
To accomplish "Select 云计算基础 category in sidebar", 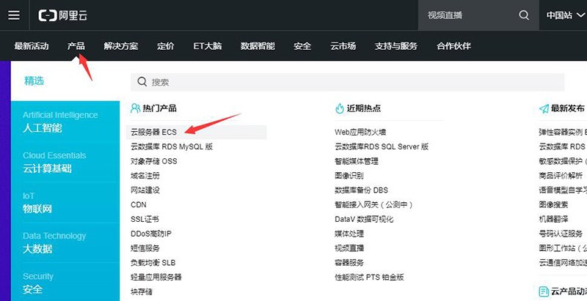I will (x=65, y=162).
